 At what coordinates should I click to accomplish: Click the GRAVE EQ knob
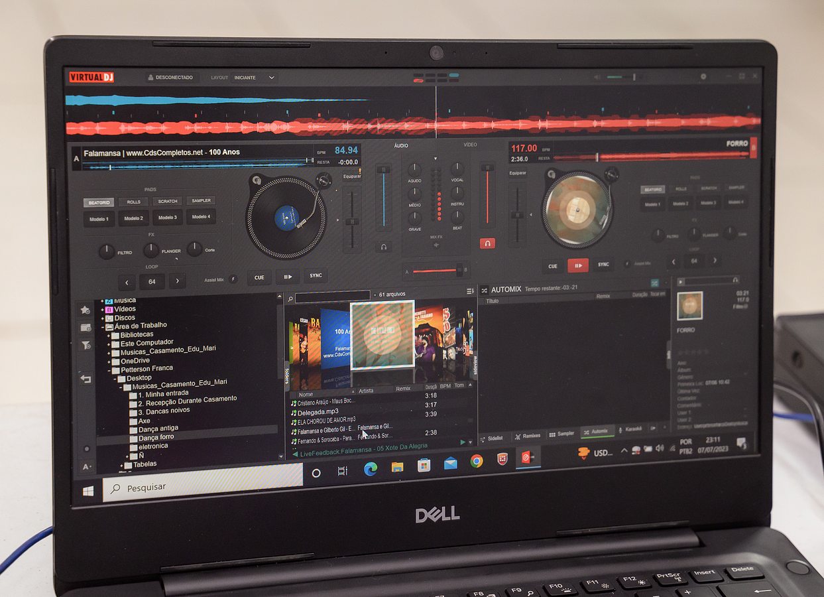point(414,218)
